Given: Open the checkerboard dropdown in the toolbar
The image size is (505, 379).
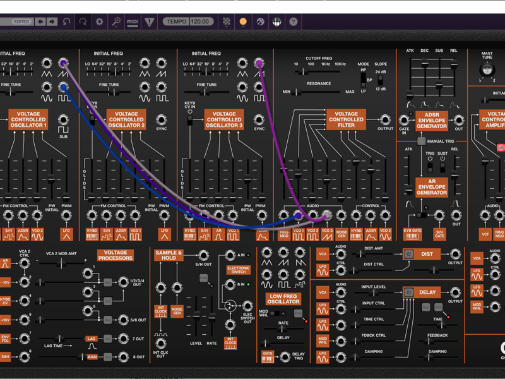Looking at the screenshot, I should click(x=227, y=21).
